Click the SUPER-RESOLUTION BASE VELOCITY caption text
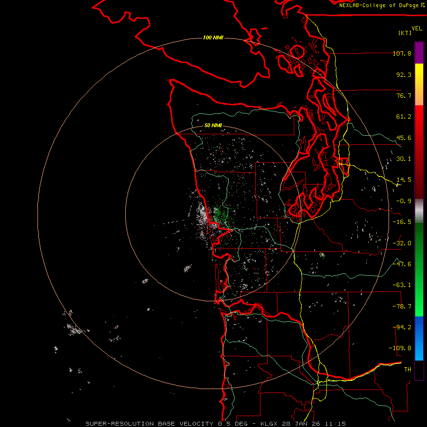Screen dimensions: 427x427 pos(150,424)
